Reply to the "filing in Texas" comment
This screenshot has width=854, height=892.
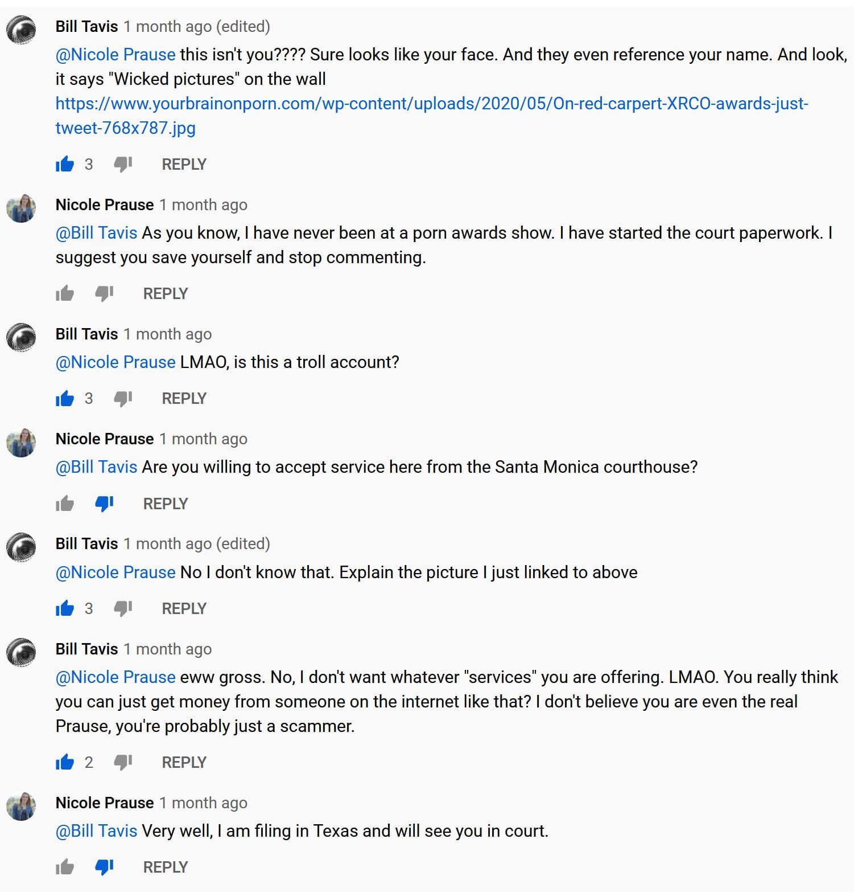coord(165,868)
